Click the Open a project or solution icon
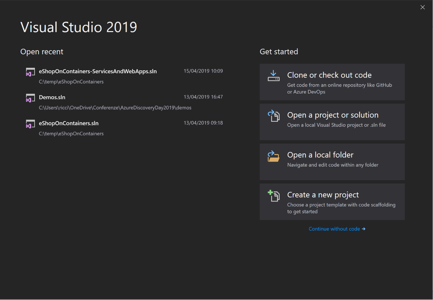This screenshot has height=300, width=433. click(274, 115)
